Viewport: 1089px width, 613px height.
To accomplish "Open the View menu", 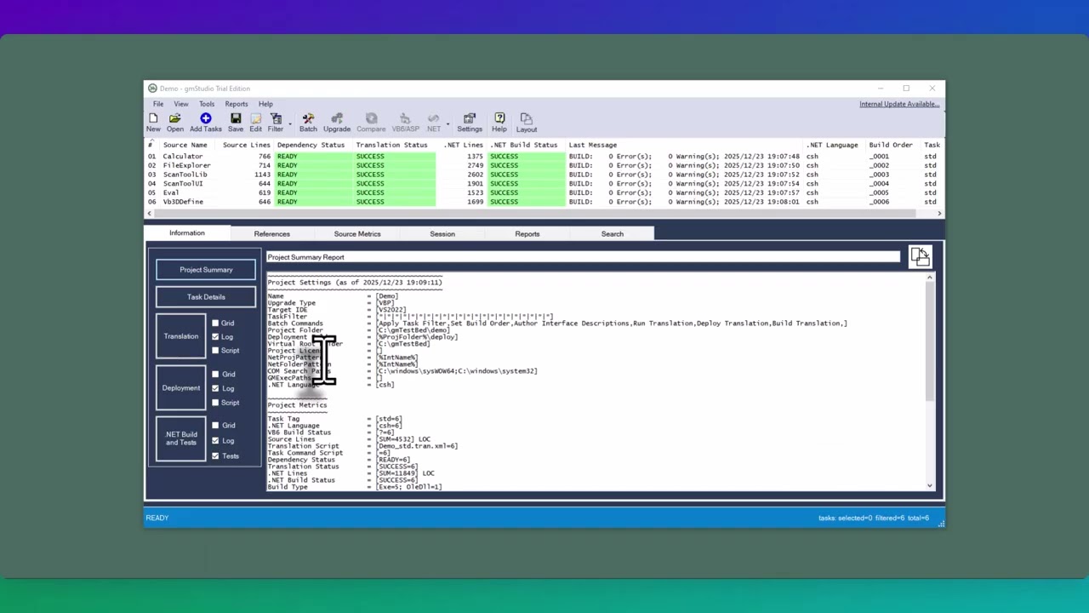I will 181,104.
